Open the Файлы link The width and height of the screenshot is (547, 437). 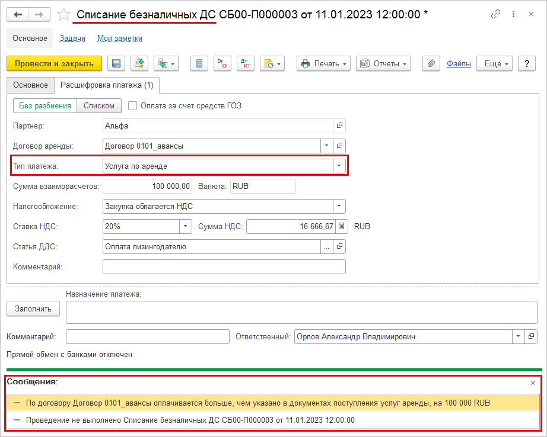(x=459, y=64)
